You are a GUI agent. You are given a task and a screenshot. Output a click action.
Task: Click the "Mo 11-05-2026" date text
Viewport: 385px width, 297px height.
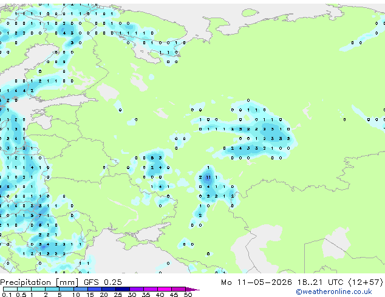[256, 282]
